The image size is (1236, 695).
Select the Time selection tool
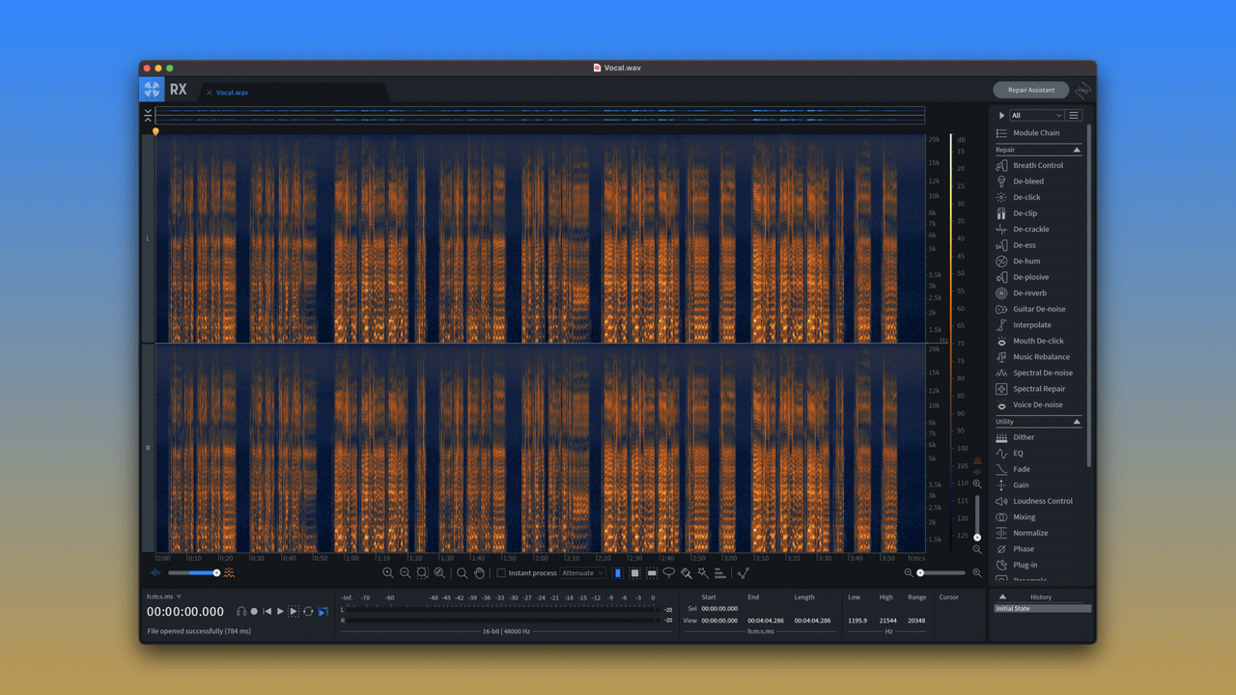(x=617, y=572)
